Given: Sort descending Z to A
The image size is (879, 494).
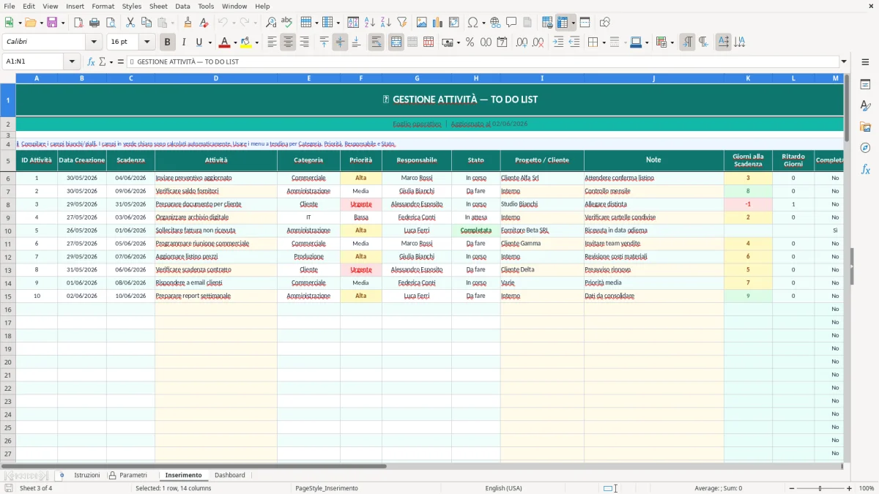Looking at the screenshot, I should coord(385,23).
